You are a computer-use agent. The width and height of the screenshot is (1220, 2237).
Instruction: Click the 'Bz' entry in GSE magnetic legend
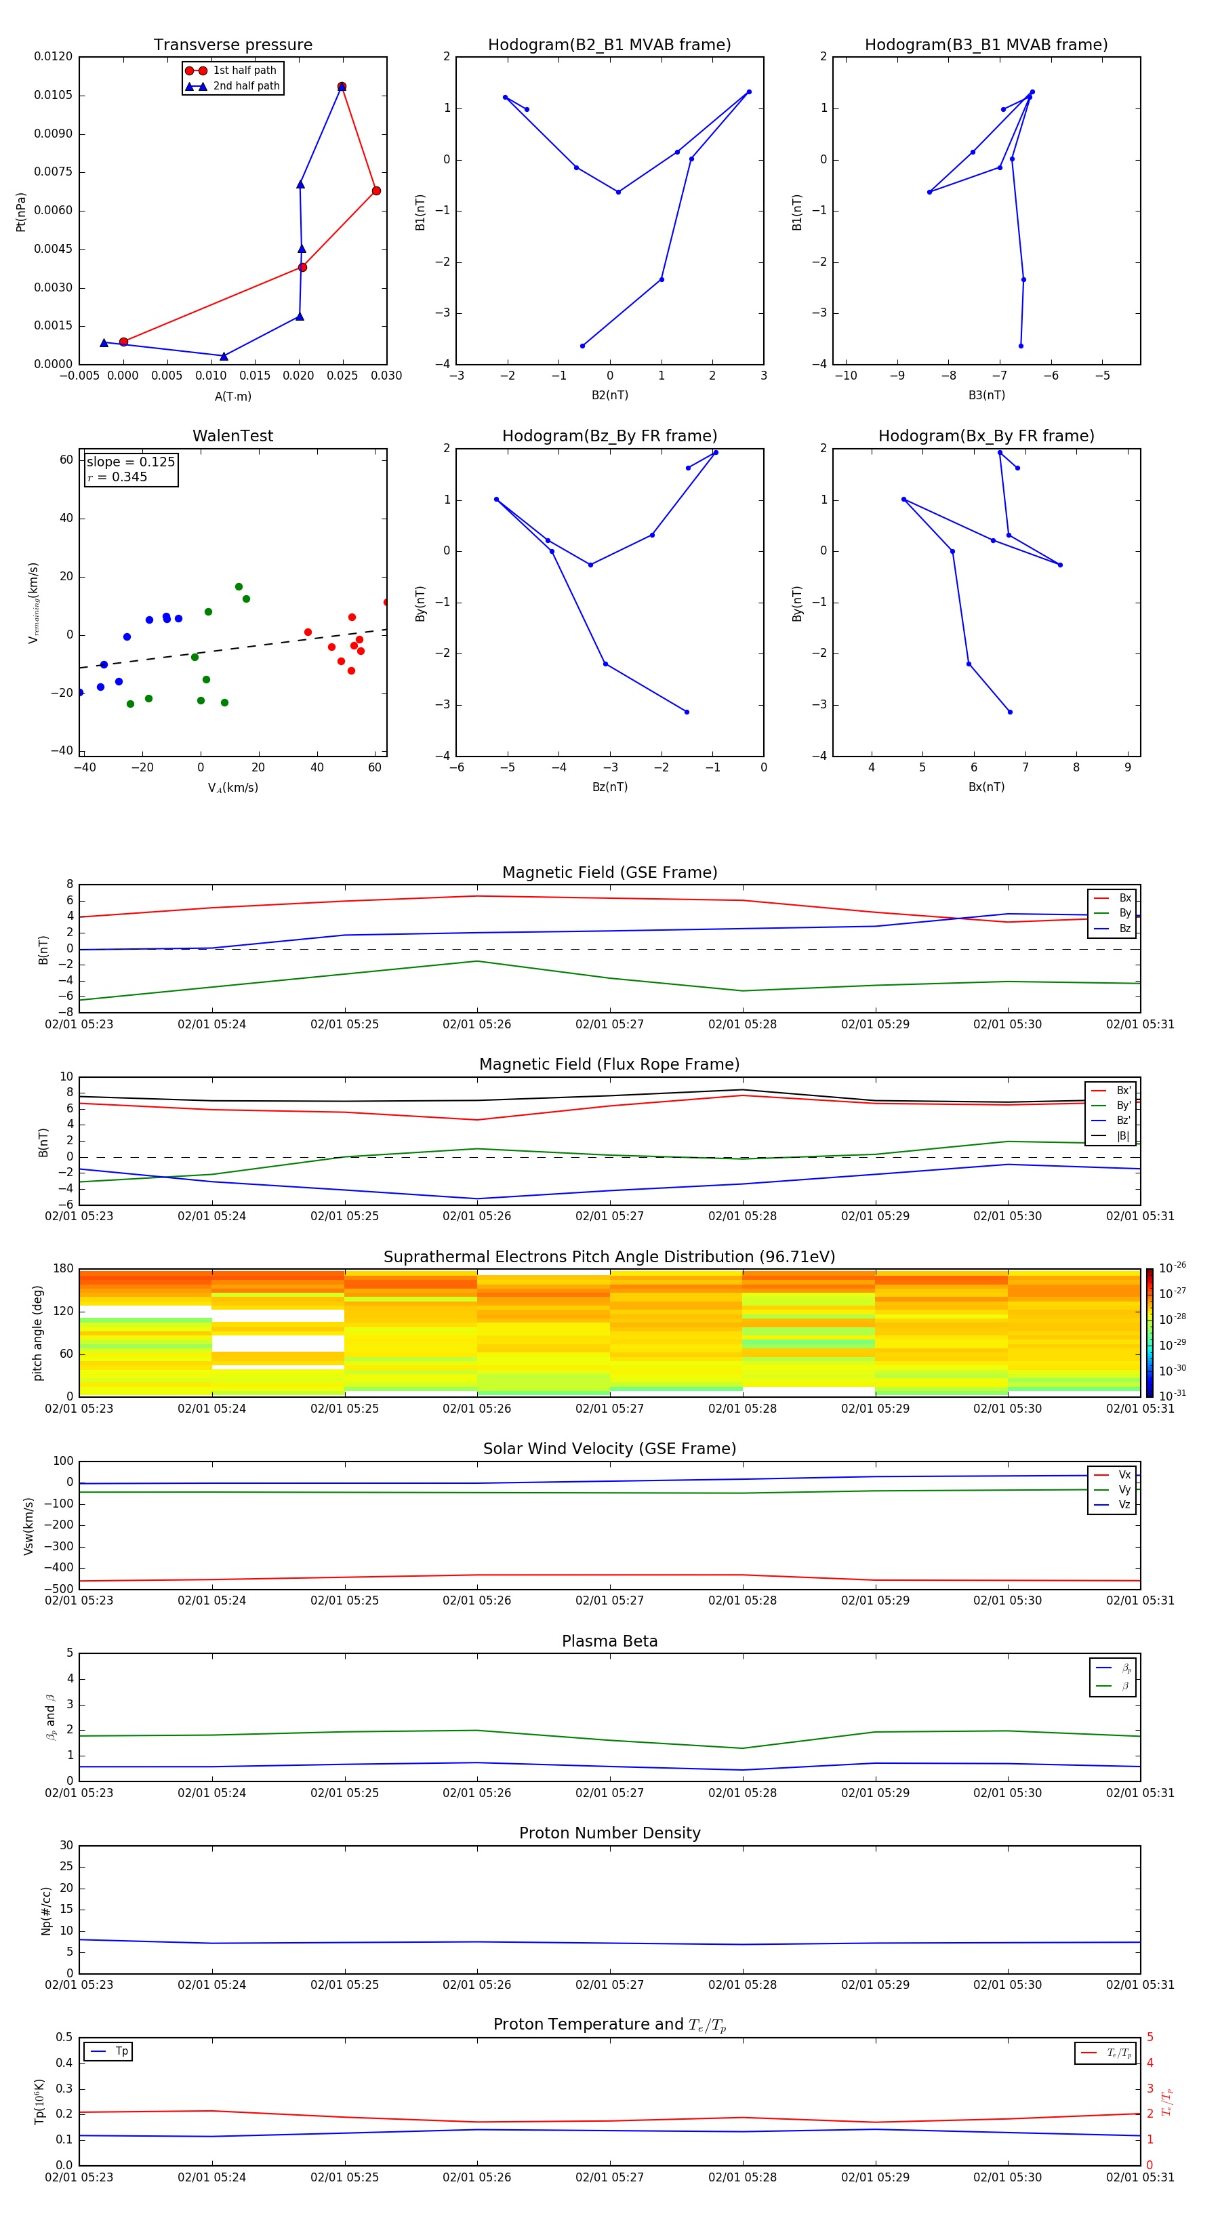[1112, 928]
